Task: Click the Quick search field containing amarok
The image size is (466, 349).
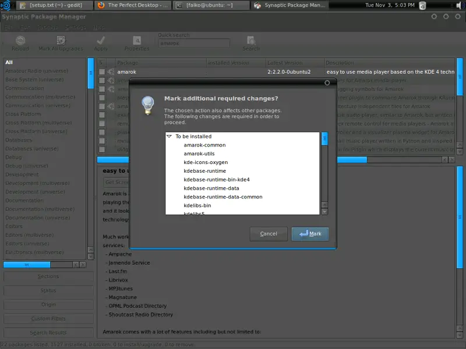Action: 194,43
